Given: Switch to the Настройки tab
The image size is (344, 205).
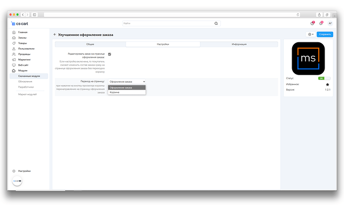Looking at the screenshot, I should tap(163, 44).
